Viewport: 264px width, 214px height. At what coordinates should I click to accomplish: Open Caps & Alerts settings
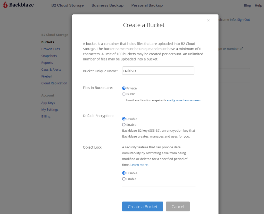(x=51, y=70)
